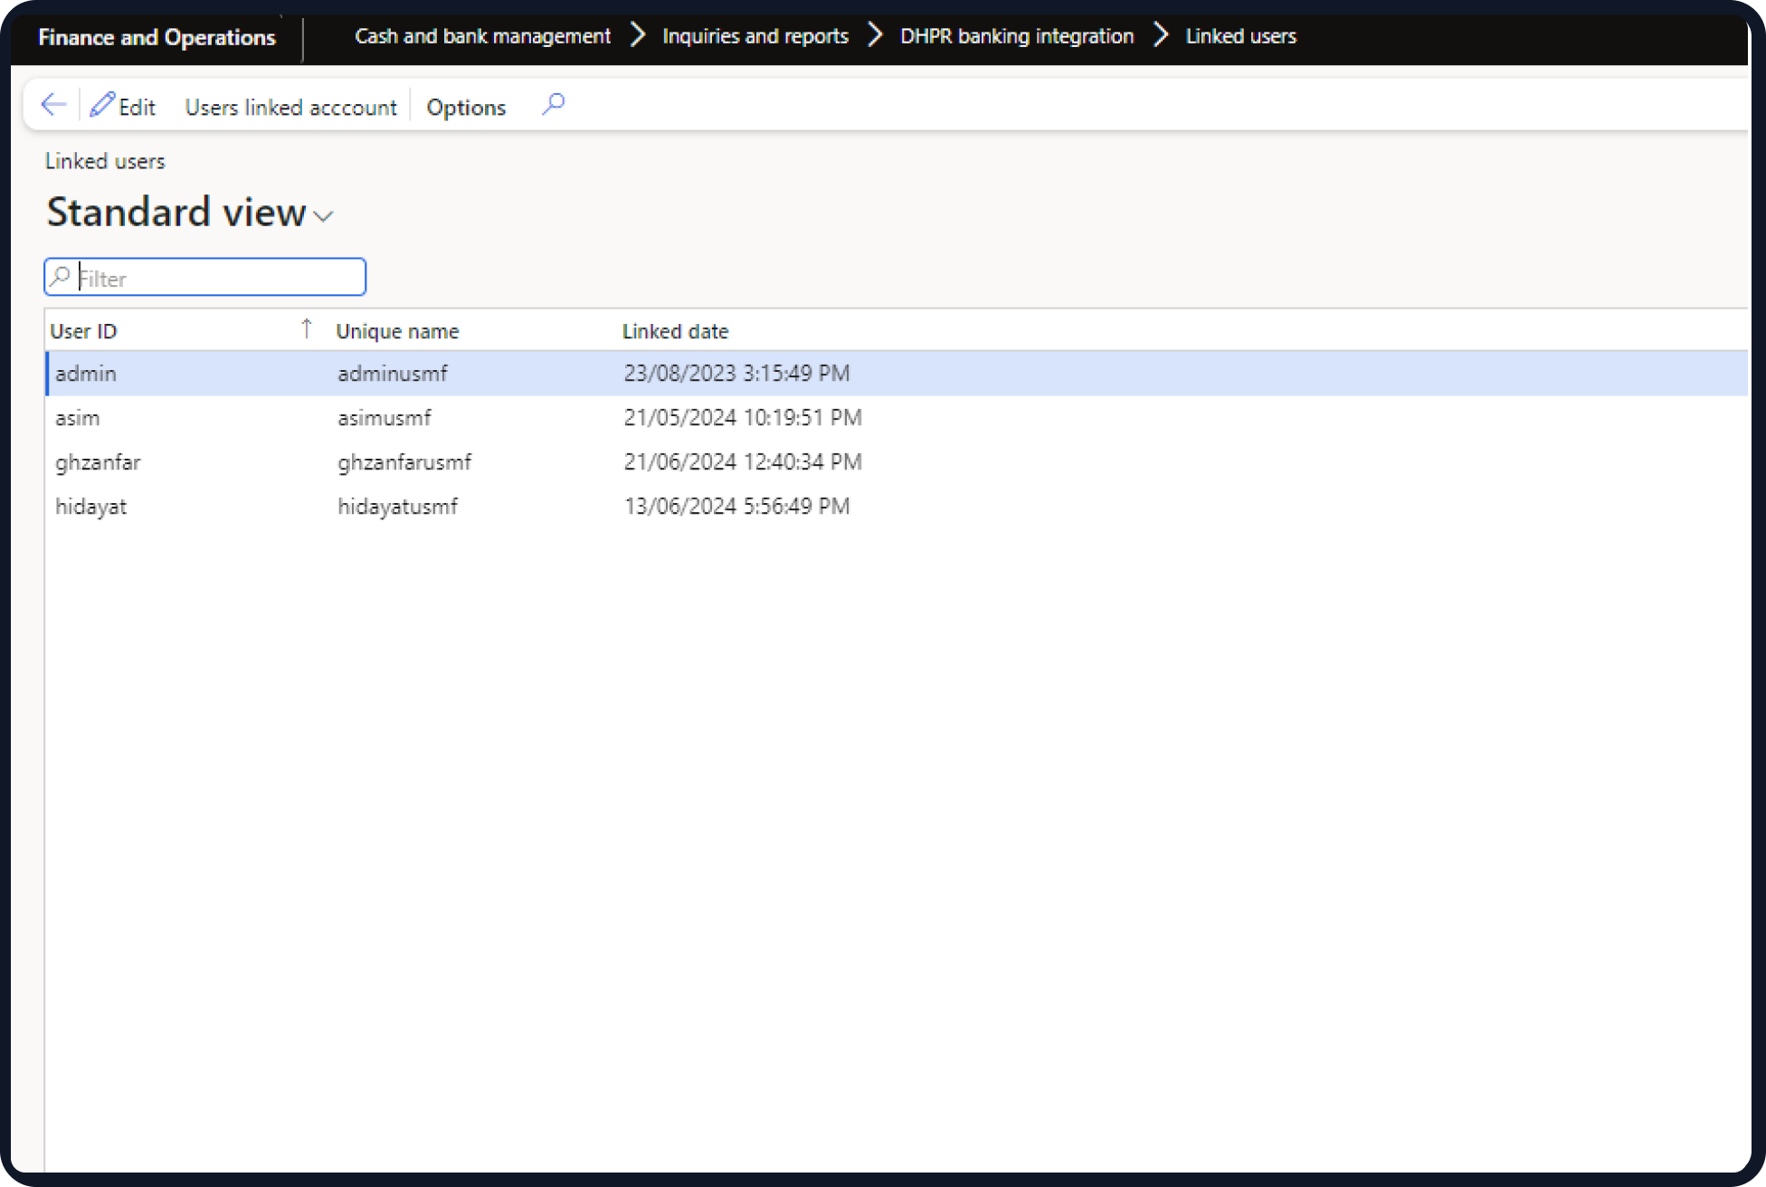This screenshot has height=1187, width=1766.
Task: Click the ghzanfarusmf unique name cell
Action: point(404,462)
